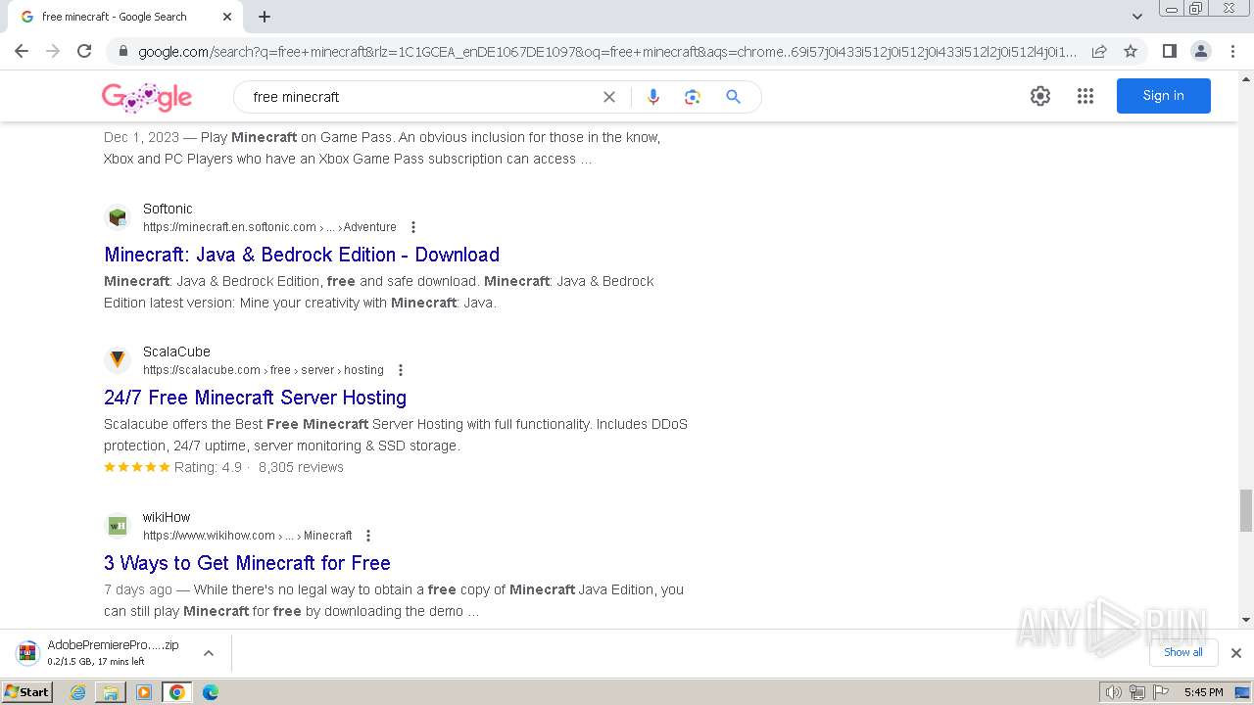Click the softonic URL breadcrumb text

point(269,227)
